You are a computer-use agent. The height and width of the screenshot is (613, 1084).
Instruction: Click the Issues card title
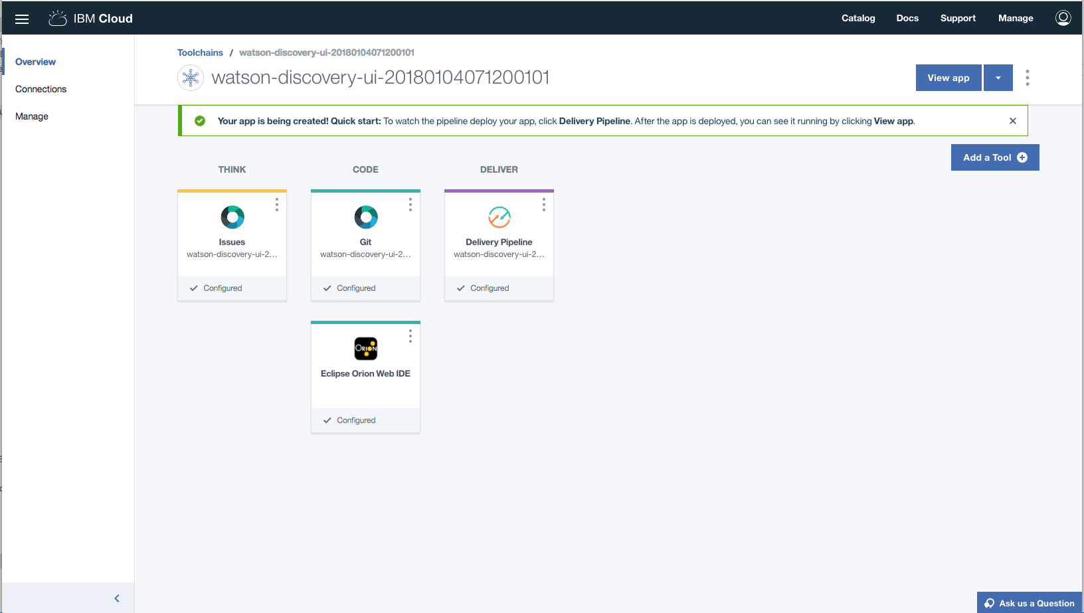pos(232,242)
